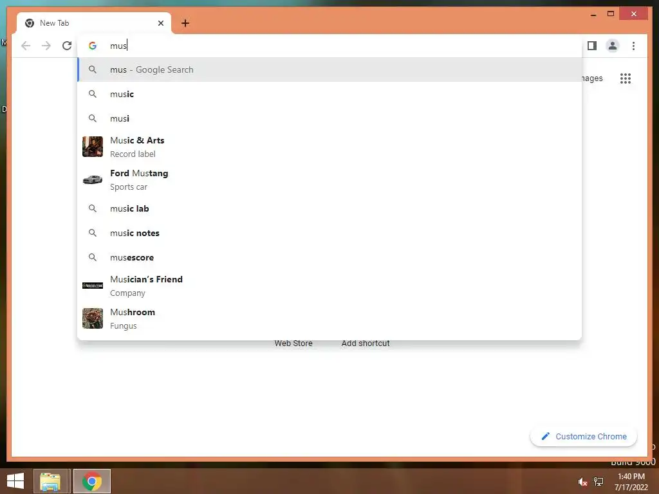Close the New Tab tab

pyautogui.click(x=160, y=23)
